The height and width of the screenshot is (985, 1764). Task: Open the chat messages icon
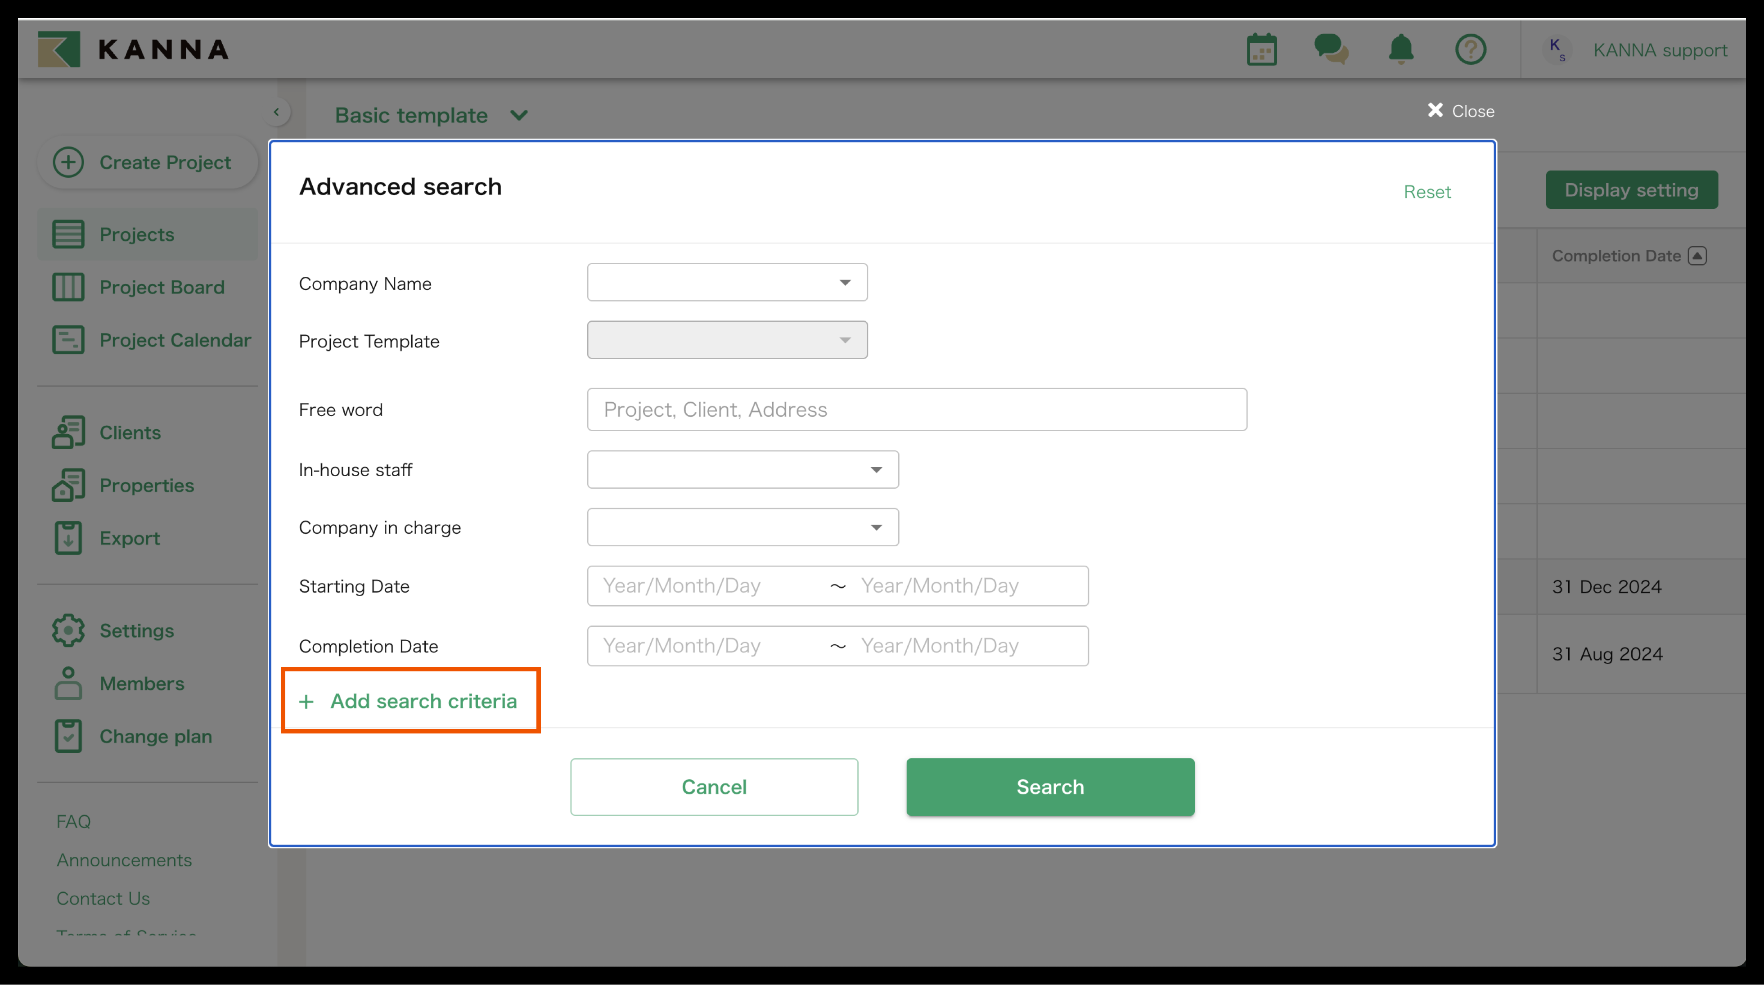(1330, 49)
